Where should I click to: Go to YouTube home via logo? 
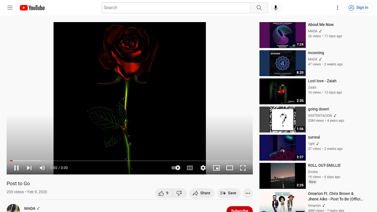point(32,8)
